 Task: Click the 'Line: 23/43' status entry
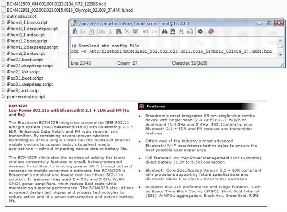coord(80,63)
